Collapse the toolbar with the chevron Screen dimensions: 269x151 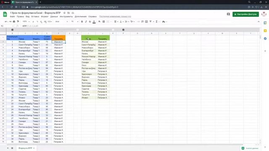pyautogui.click(x=258, y=21)
